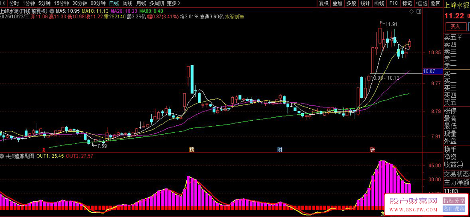Switch to 分时 intraday view
This screenshot has width=470, height=217.
point(14,3)
